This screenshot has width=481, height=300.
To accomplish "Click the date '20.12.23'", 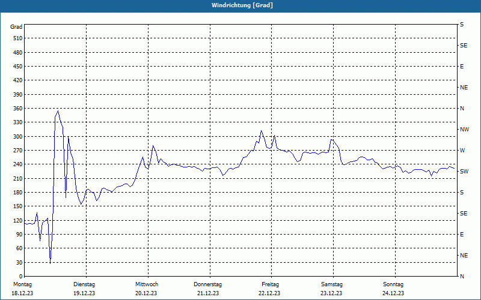I will click(x=146, y=293).
